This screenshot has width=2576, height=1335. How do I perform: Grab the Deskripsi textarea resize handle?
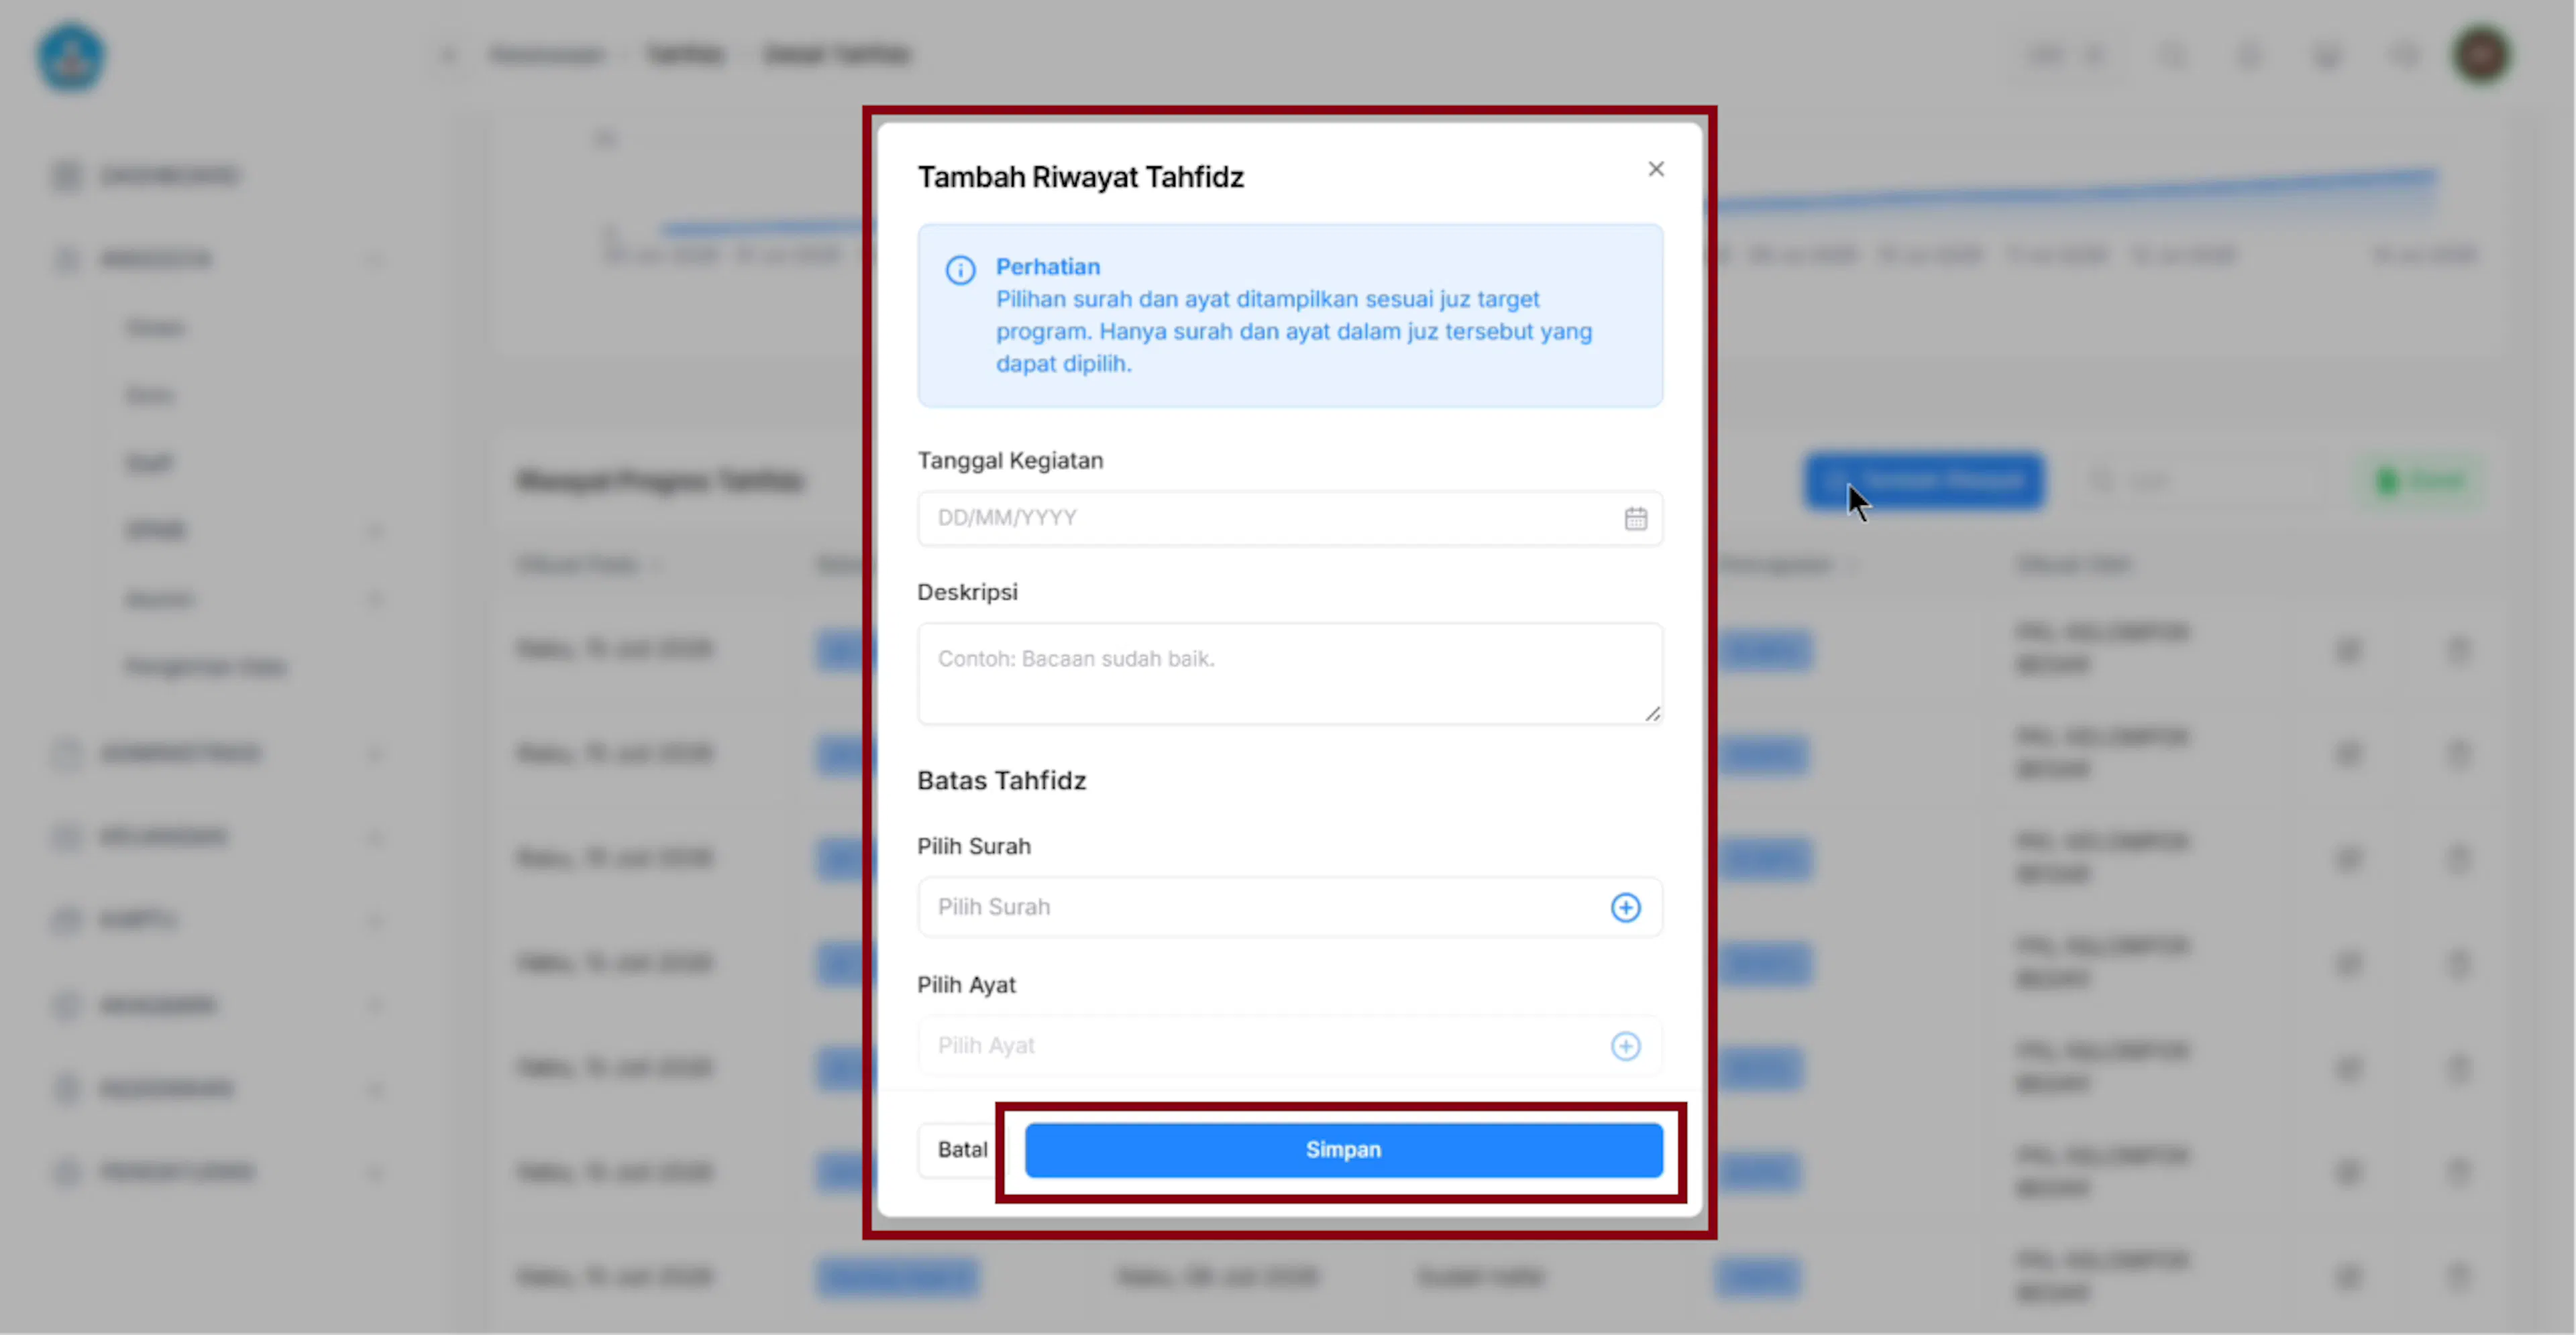coord(1653,713)
